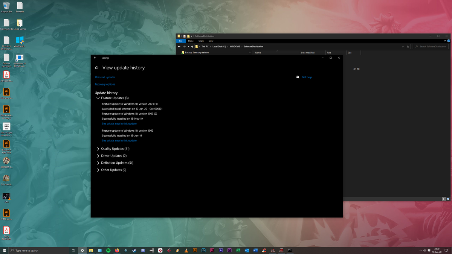Click the Explorer refresh button
452x254 pixels.
click(408, 47)
